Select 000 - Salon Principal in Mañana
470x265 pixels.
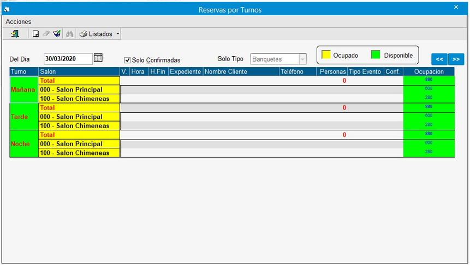pyautogui.click(x=79, y=89)
